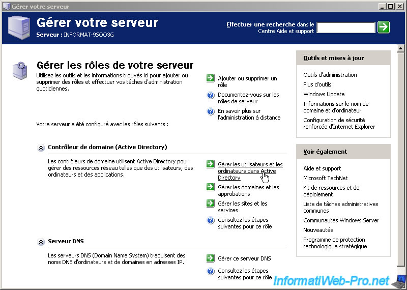This screenshot has height=290, width=407.
Task: Open the Nouveautés link
Action: coord(318,230)
